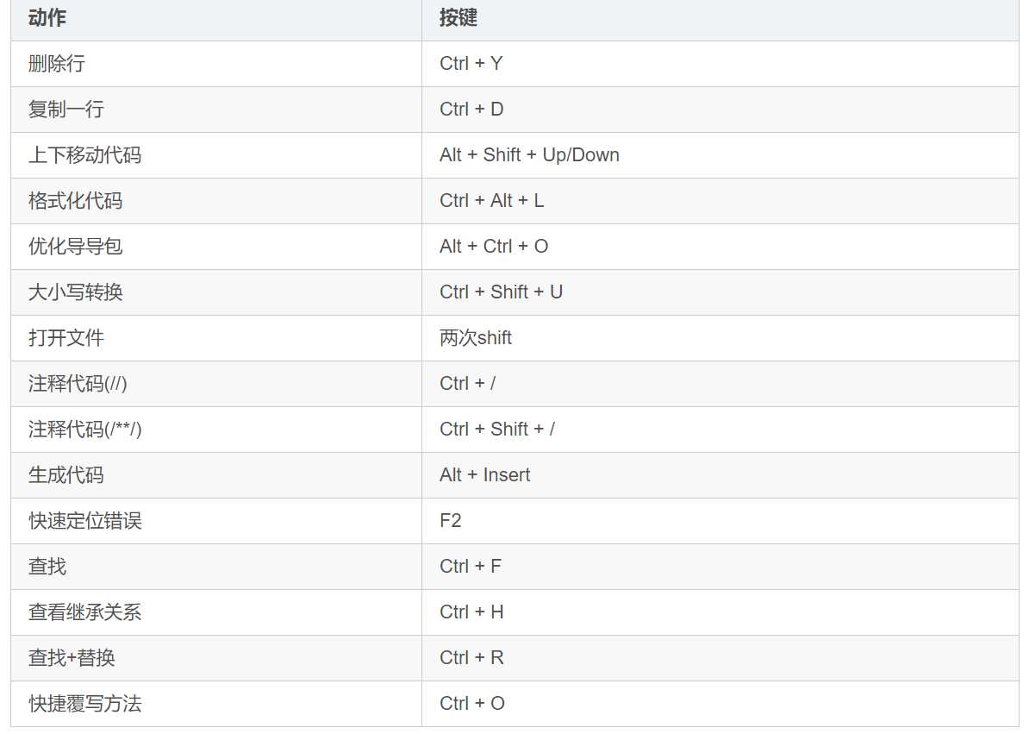The width and height of the screenshot is (1029, 734).
Task: Click the 两次shift text
Action: point(476,338)
